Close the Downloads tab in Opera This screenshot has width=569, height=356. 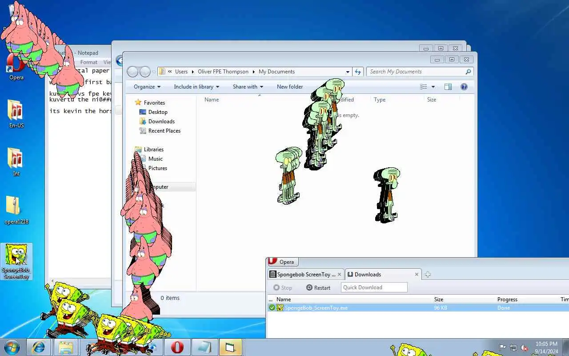[x=417, y=275]
